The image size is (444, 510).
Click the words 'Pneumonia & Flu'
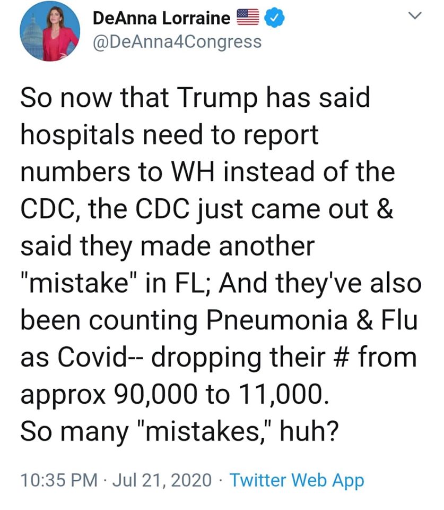(312, 320)
